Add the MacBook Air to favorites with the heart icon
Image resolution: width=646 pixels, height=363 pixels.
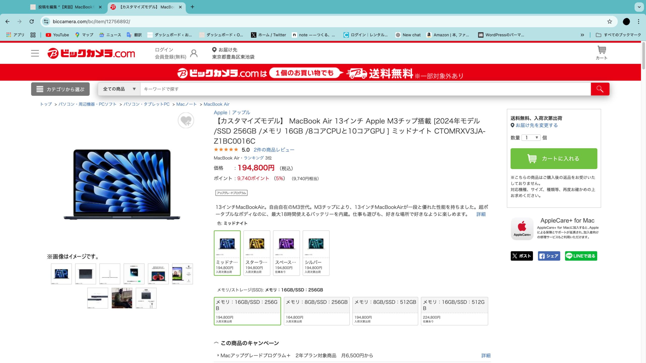point(186,120)
